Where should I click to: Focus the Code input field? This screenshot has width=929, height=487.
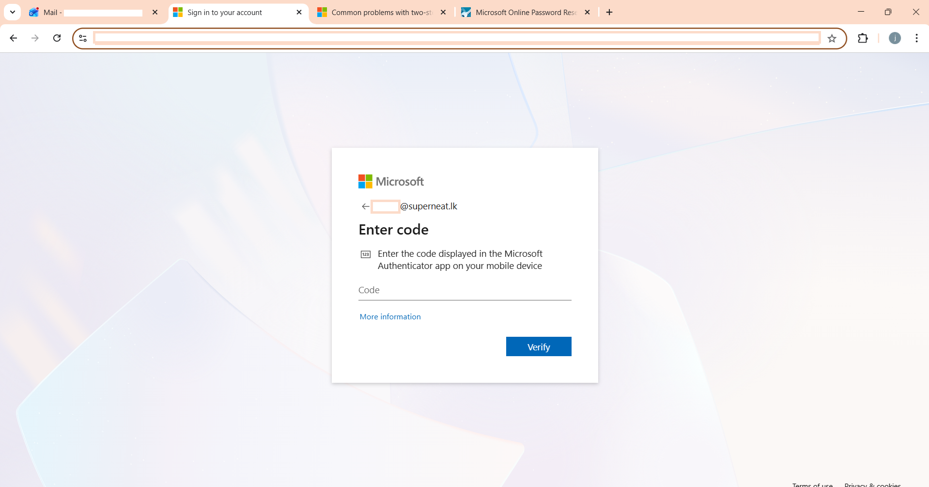tap(465, 290)
